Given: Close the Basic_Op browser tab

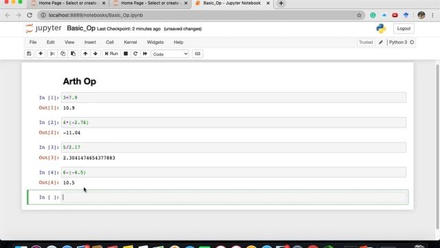Looking at the screenshot, I should (x=268, y=3).
